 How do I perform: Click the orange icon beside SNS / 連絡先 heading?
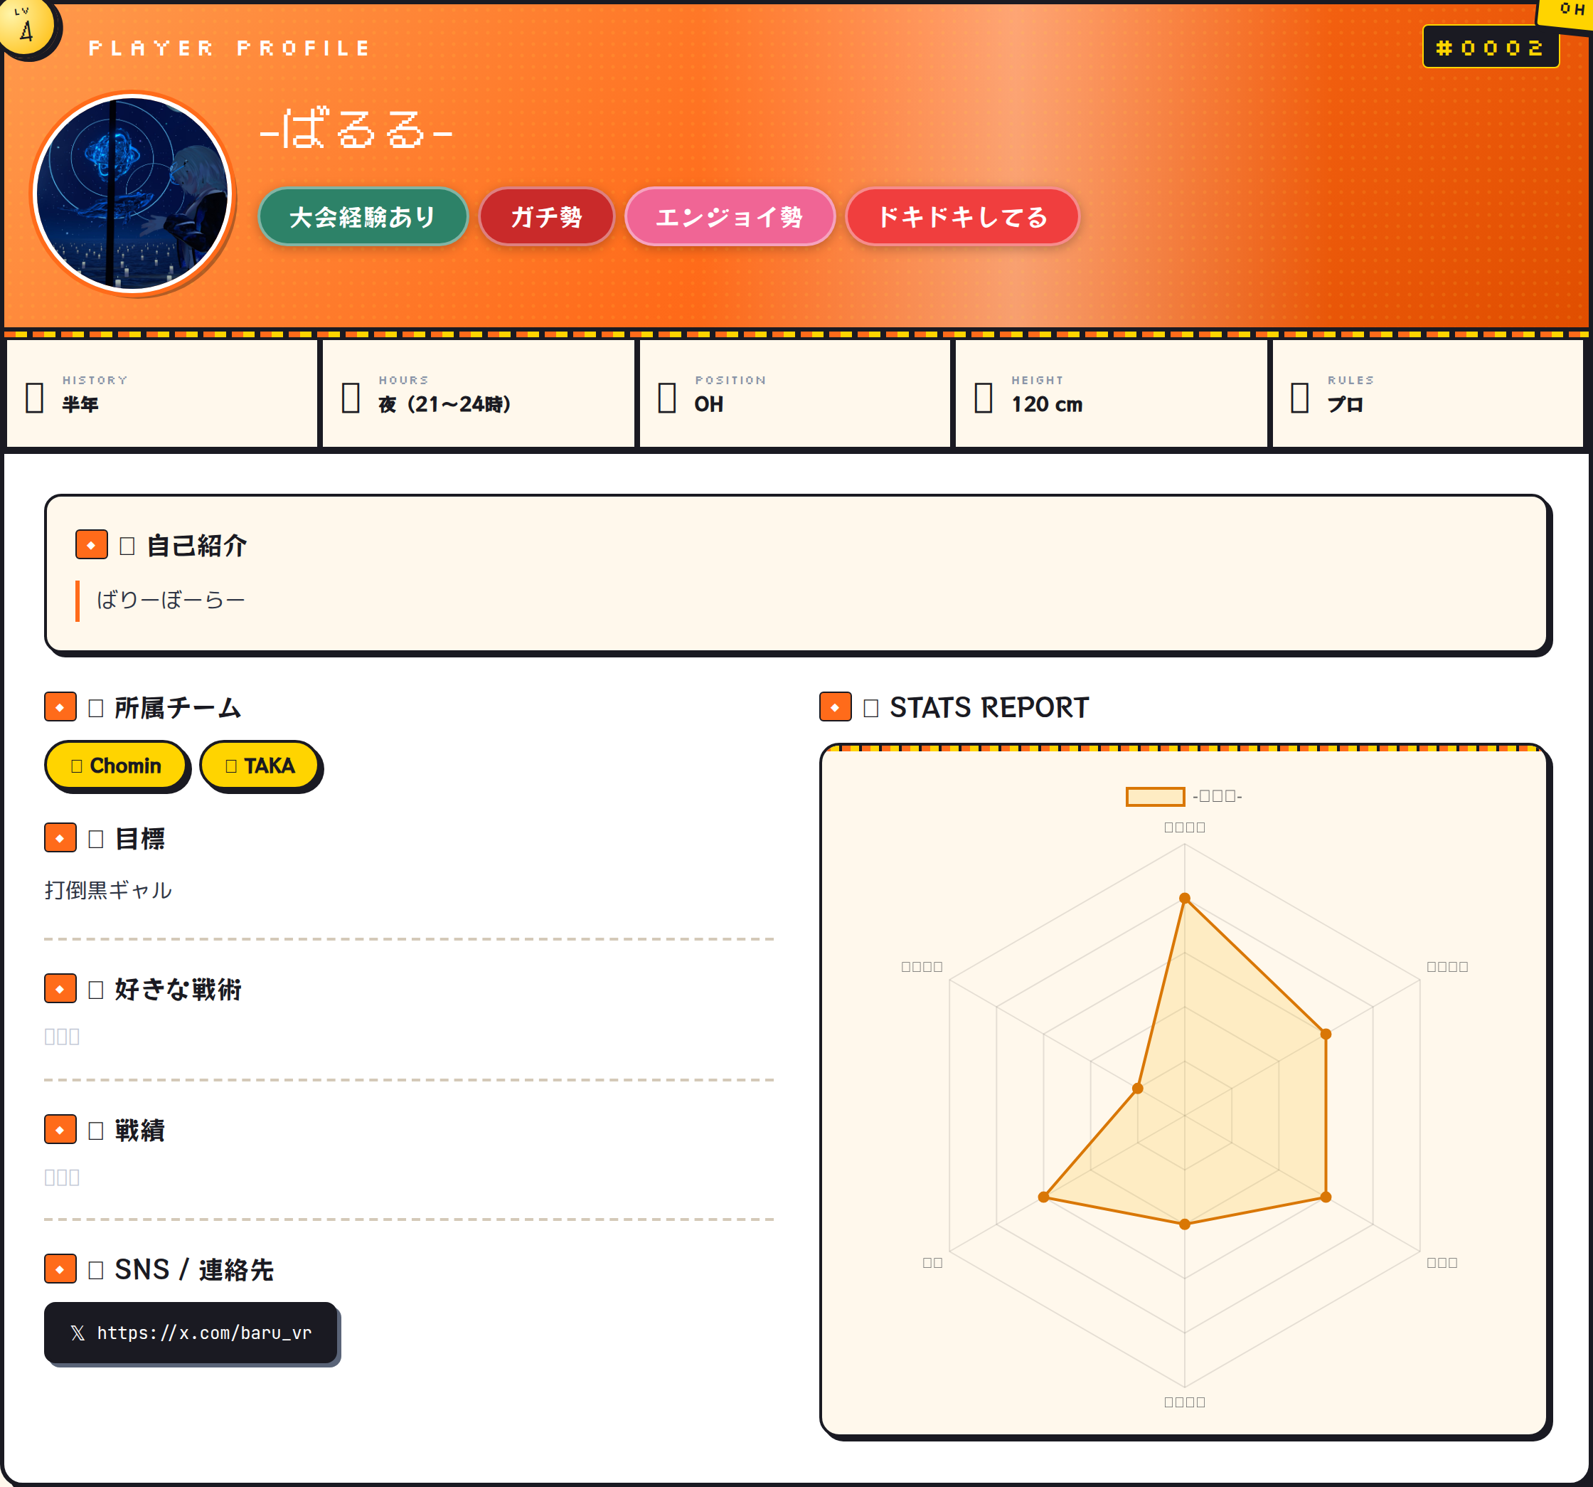60,1269
